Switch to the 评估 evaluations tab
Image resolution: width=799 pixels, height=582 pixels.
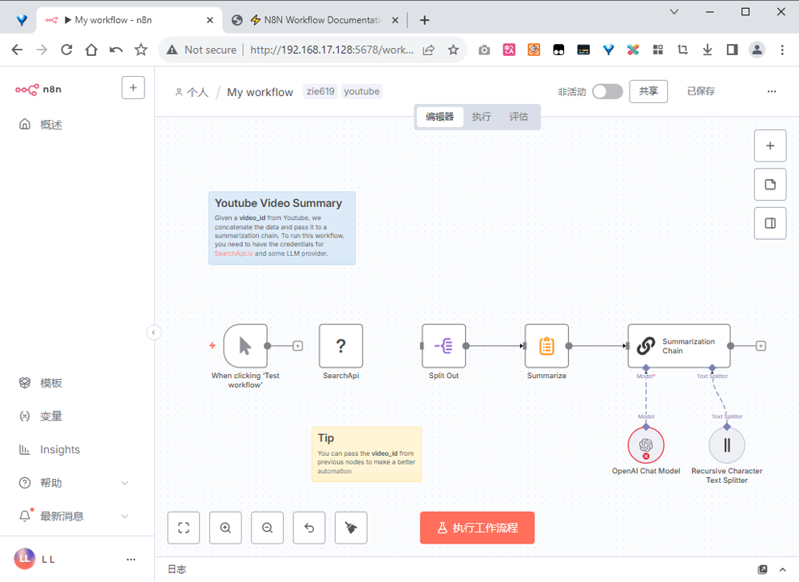pos(519,117)
